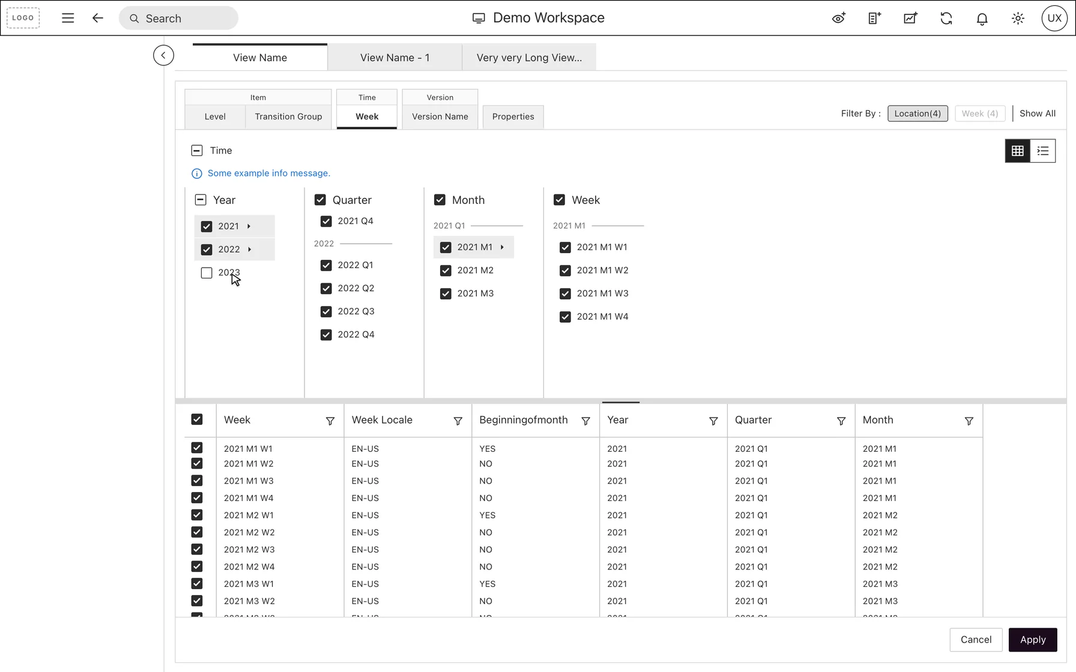1076x672 pixels.
Task: Open filter on Week Locale column
Action: click(x=458, y=421)
